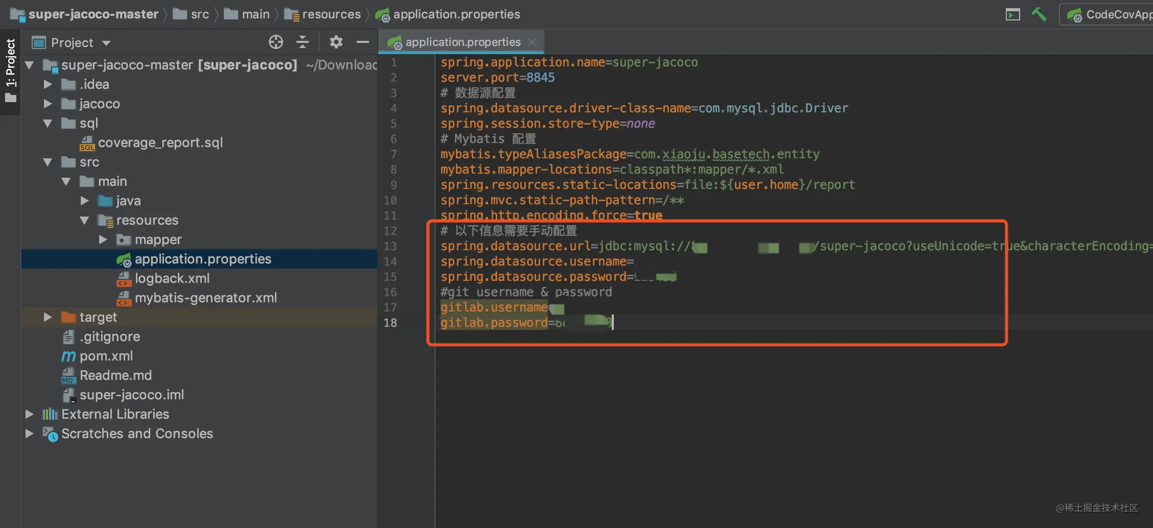Select the jacoco folder in the tree
This screenshot has width=1153, height=528.
90,104
